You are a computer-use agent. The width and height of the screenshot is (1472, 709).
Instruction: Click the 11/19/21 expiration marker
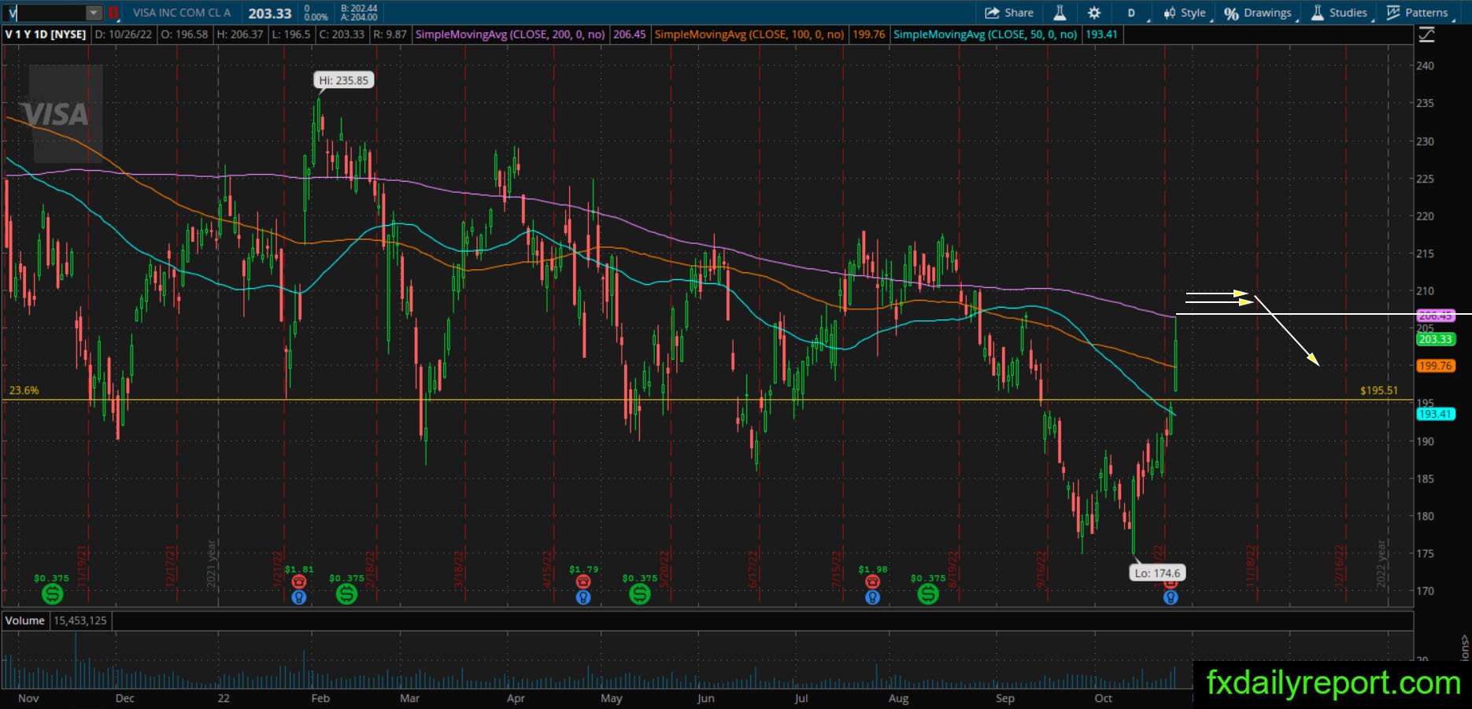82,566
